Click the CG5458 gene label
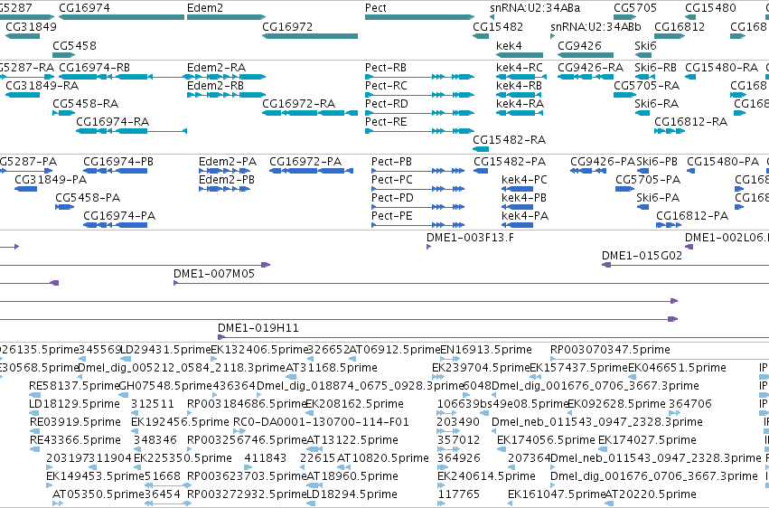Screen dimensions: 769x508 (x=74, y=45)
